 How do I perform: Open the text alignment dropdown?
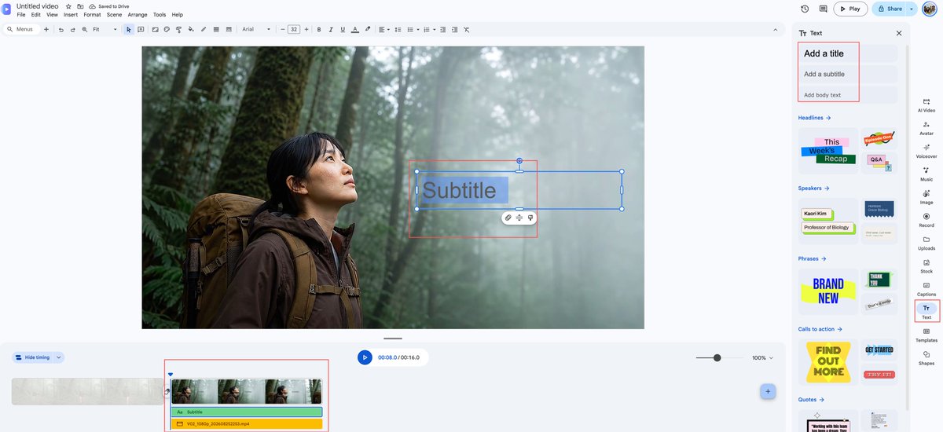[x=384, y=29]
